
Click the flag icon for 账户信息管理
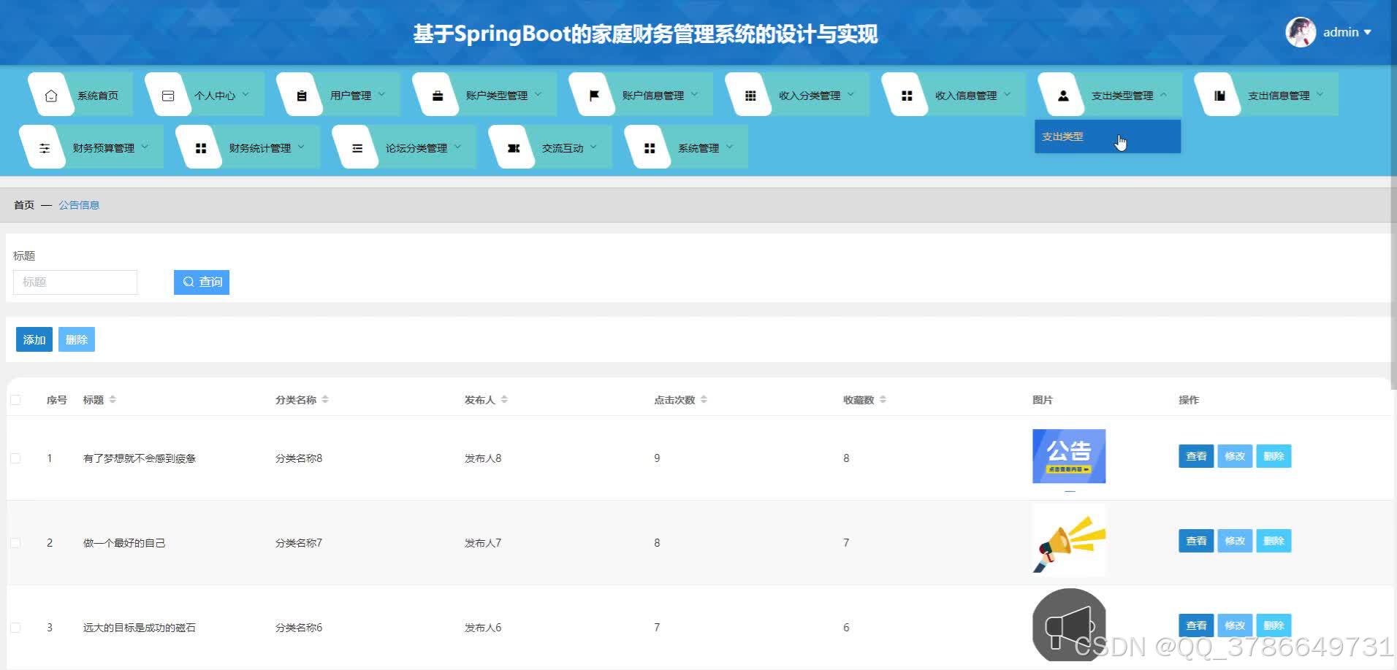[593, 93]
